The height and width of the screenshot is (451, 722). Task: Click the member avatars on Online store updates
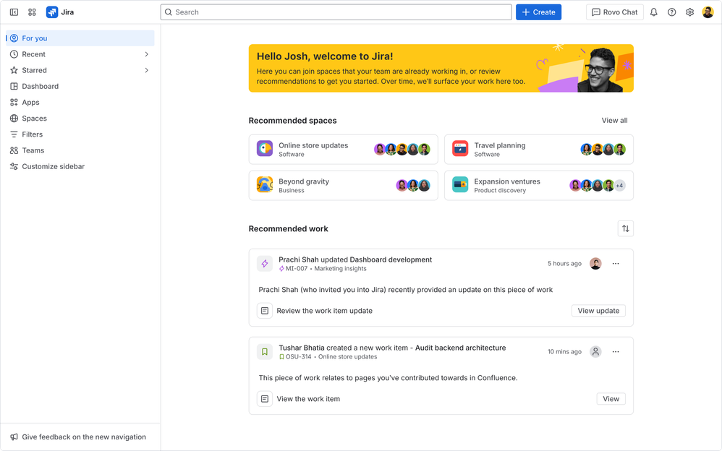(x=402, y=149)
